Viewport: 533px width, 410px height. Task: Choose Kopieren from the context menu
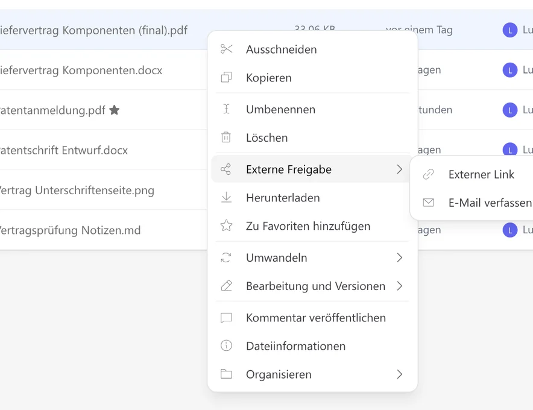[x=313, y=78]
